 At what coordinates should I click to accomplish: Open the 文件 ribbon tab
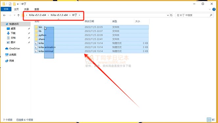coord(6,9)
